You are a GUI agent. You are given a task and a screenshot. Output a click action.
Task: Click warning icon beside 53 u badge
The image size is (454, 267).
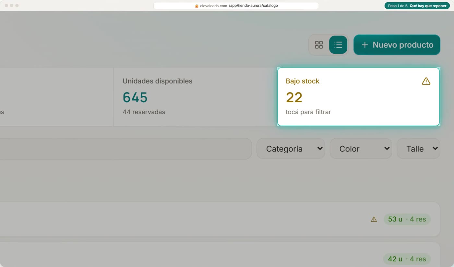(374, 219)
